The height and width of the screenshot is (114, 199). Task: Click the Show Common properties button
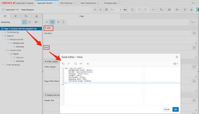[x=47, y=22]
